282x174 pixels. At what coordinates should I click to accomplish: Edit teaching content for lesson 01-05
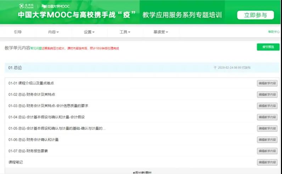point(267,129)
